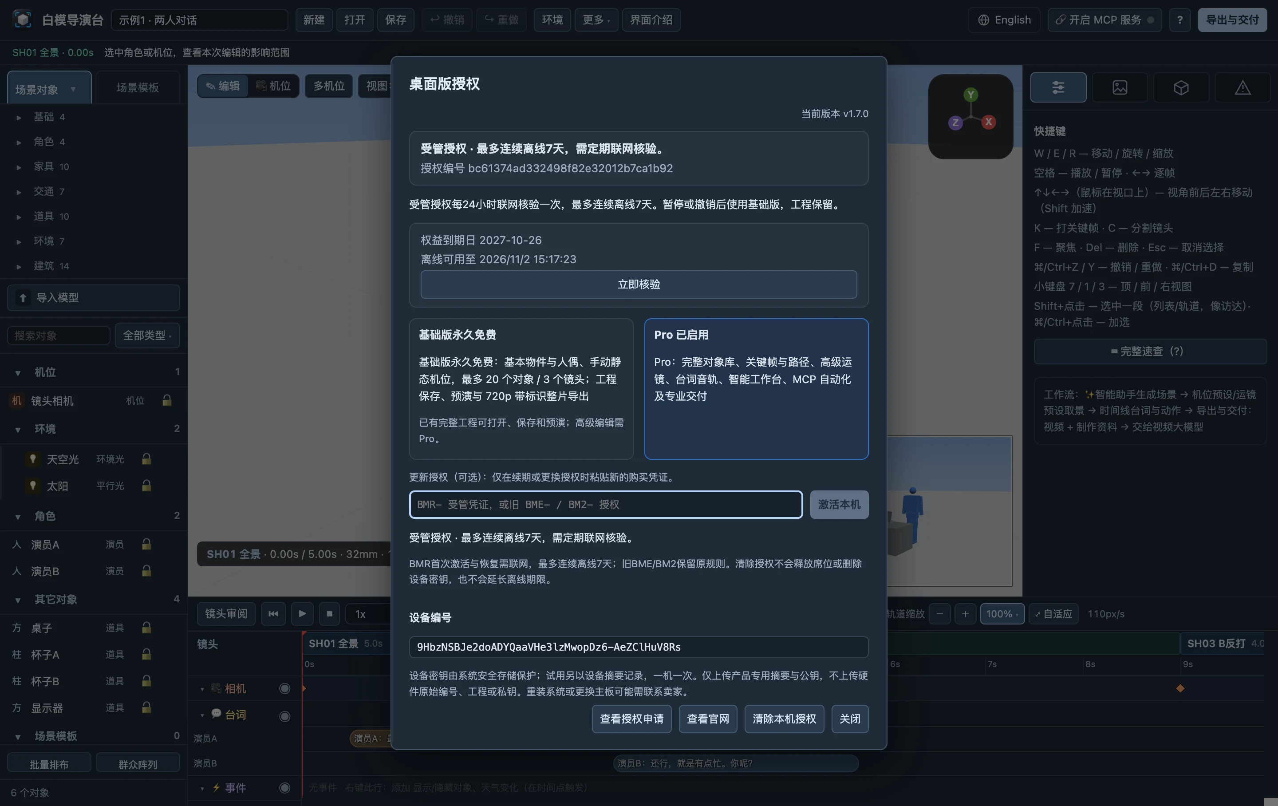Click the license key input field
Viewport: 1278px width, 806px height.
[x=606, y=504]
